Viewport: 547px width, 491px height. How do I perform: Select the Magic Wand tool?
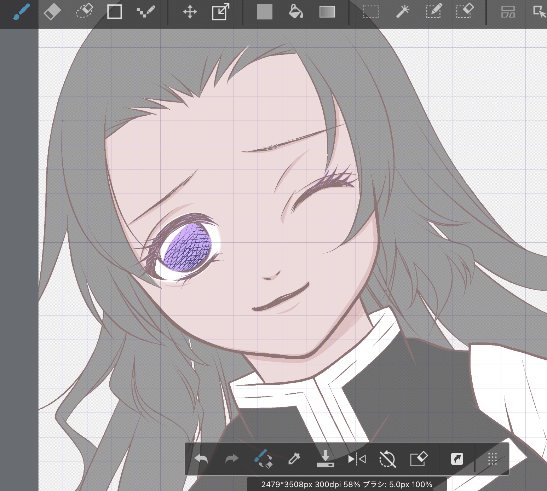click(403, 11)
